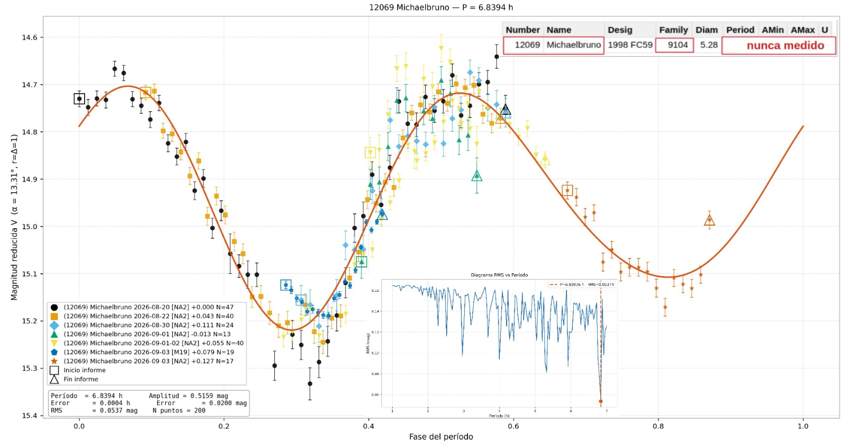
Task: Select the orange star legend marker
Action: tap(54, 361)
